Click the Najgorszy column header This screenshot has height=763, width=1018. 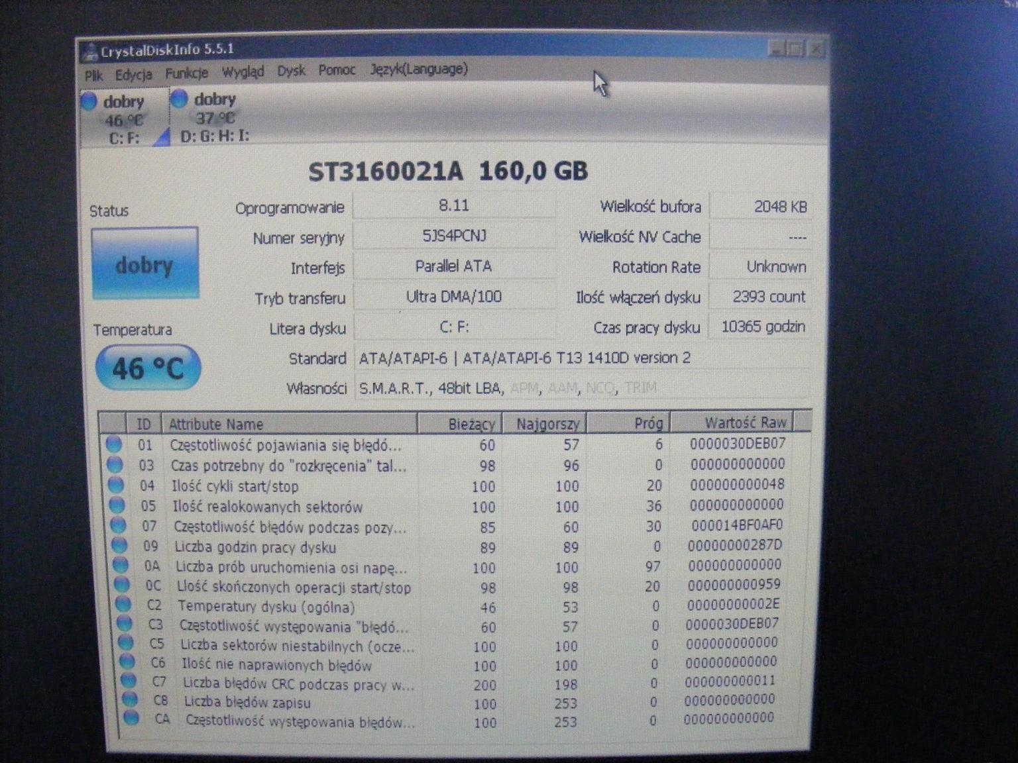point(544,423)
